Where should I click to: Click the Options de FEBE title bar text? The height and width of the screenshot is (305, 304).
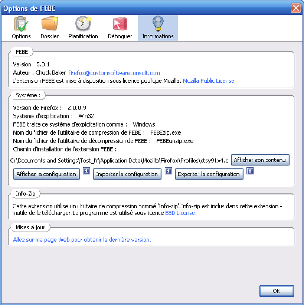point(30,8)
